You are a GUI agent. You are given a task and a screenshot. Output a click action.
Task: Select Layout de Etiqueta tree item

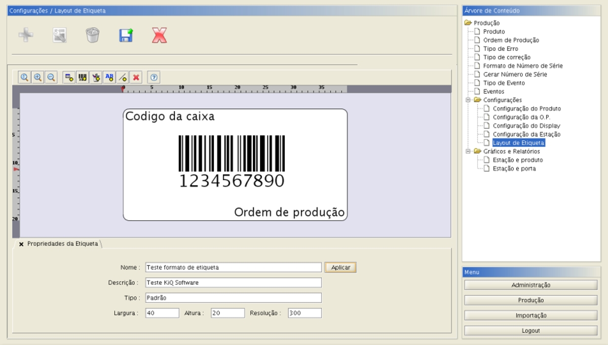click(518, 143)
